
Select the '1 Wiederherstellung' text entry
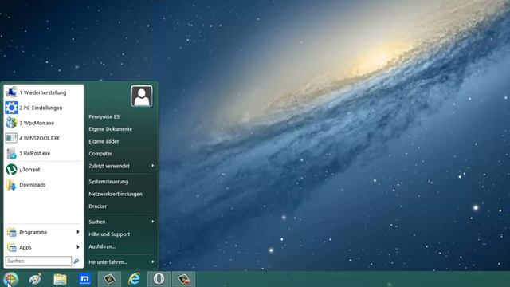42,92
